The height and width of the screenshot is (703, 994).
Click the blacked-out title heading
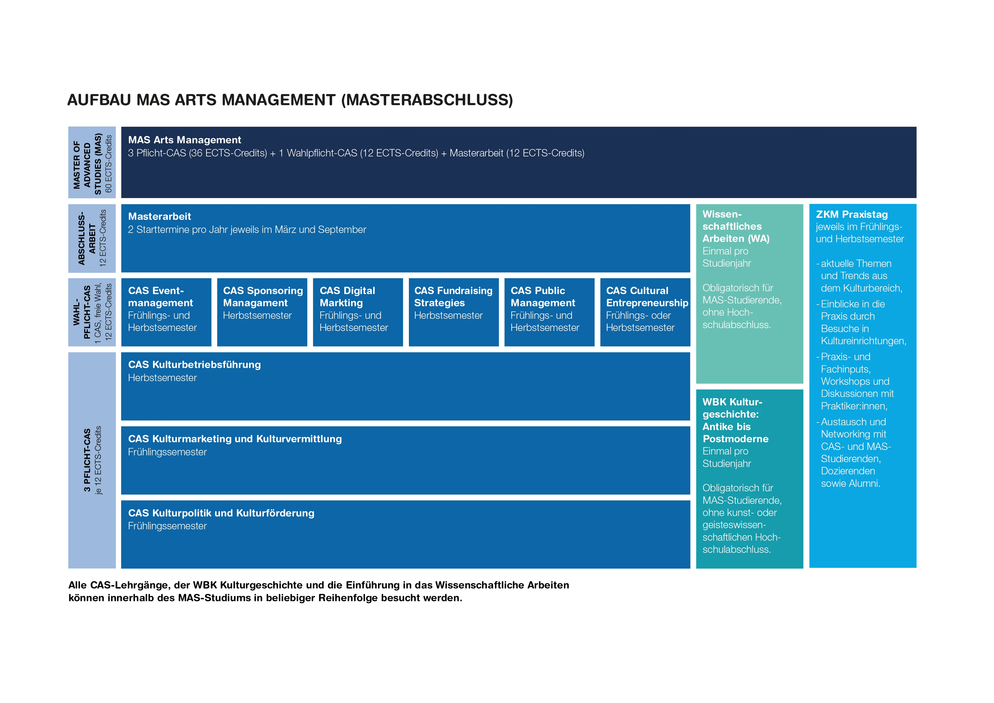pyautogui.click(x=290, y=100)
